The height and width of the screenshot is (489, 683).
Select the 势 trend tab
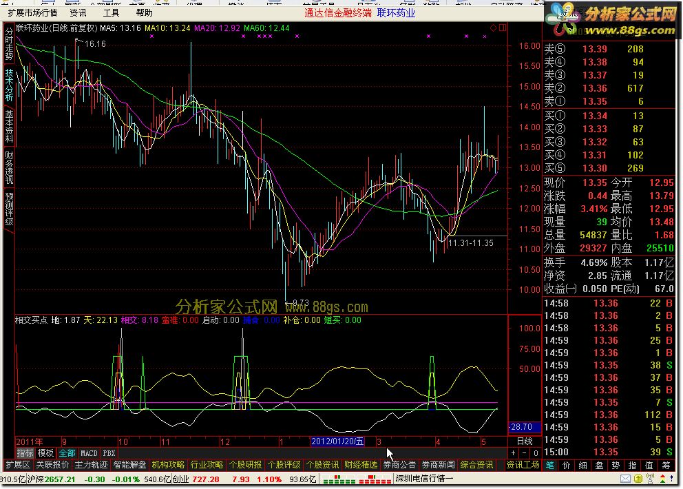pyautogui.click(x=616, y=466)
